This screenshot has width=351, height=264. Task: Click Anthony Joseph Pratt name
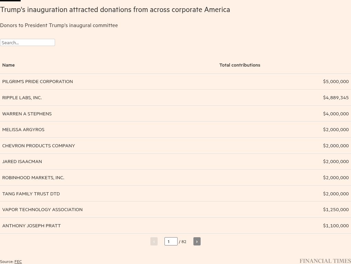(x=31, y=226)
